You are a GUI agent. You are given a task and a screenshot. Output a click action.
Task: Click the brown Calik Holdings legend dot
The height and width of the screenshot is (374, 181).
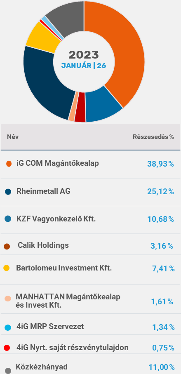click(7, 247)
